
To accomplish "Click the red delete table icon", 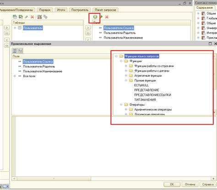I will 32,17.
